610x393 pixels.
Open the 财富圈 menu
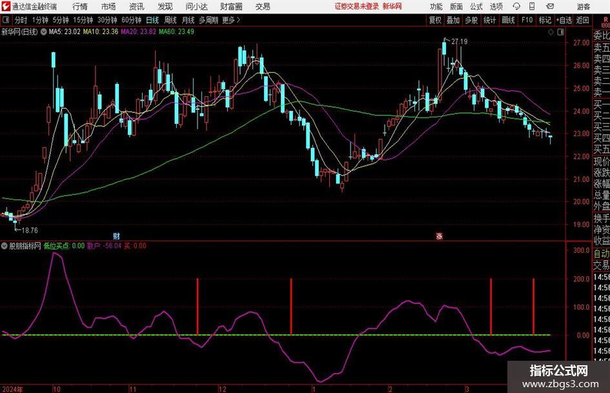[231, 6]
